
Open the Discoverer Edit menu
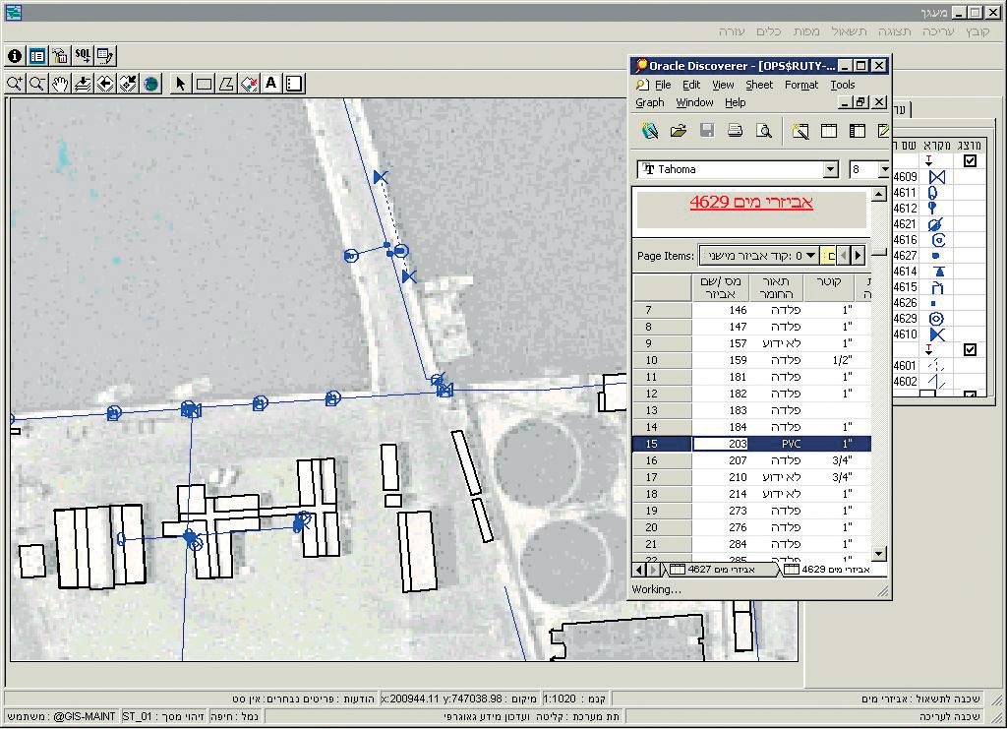(x=691, y=85)
